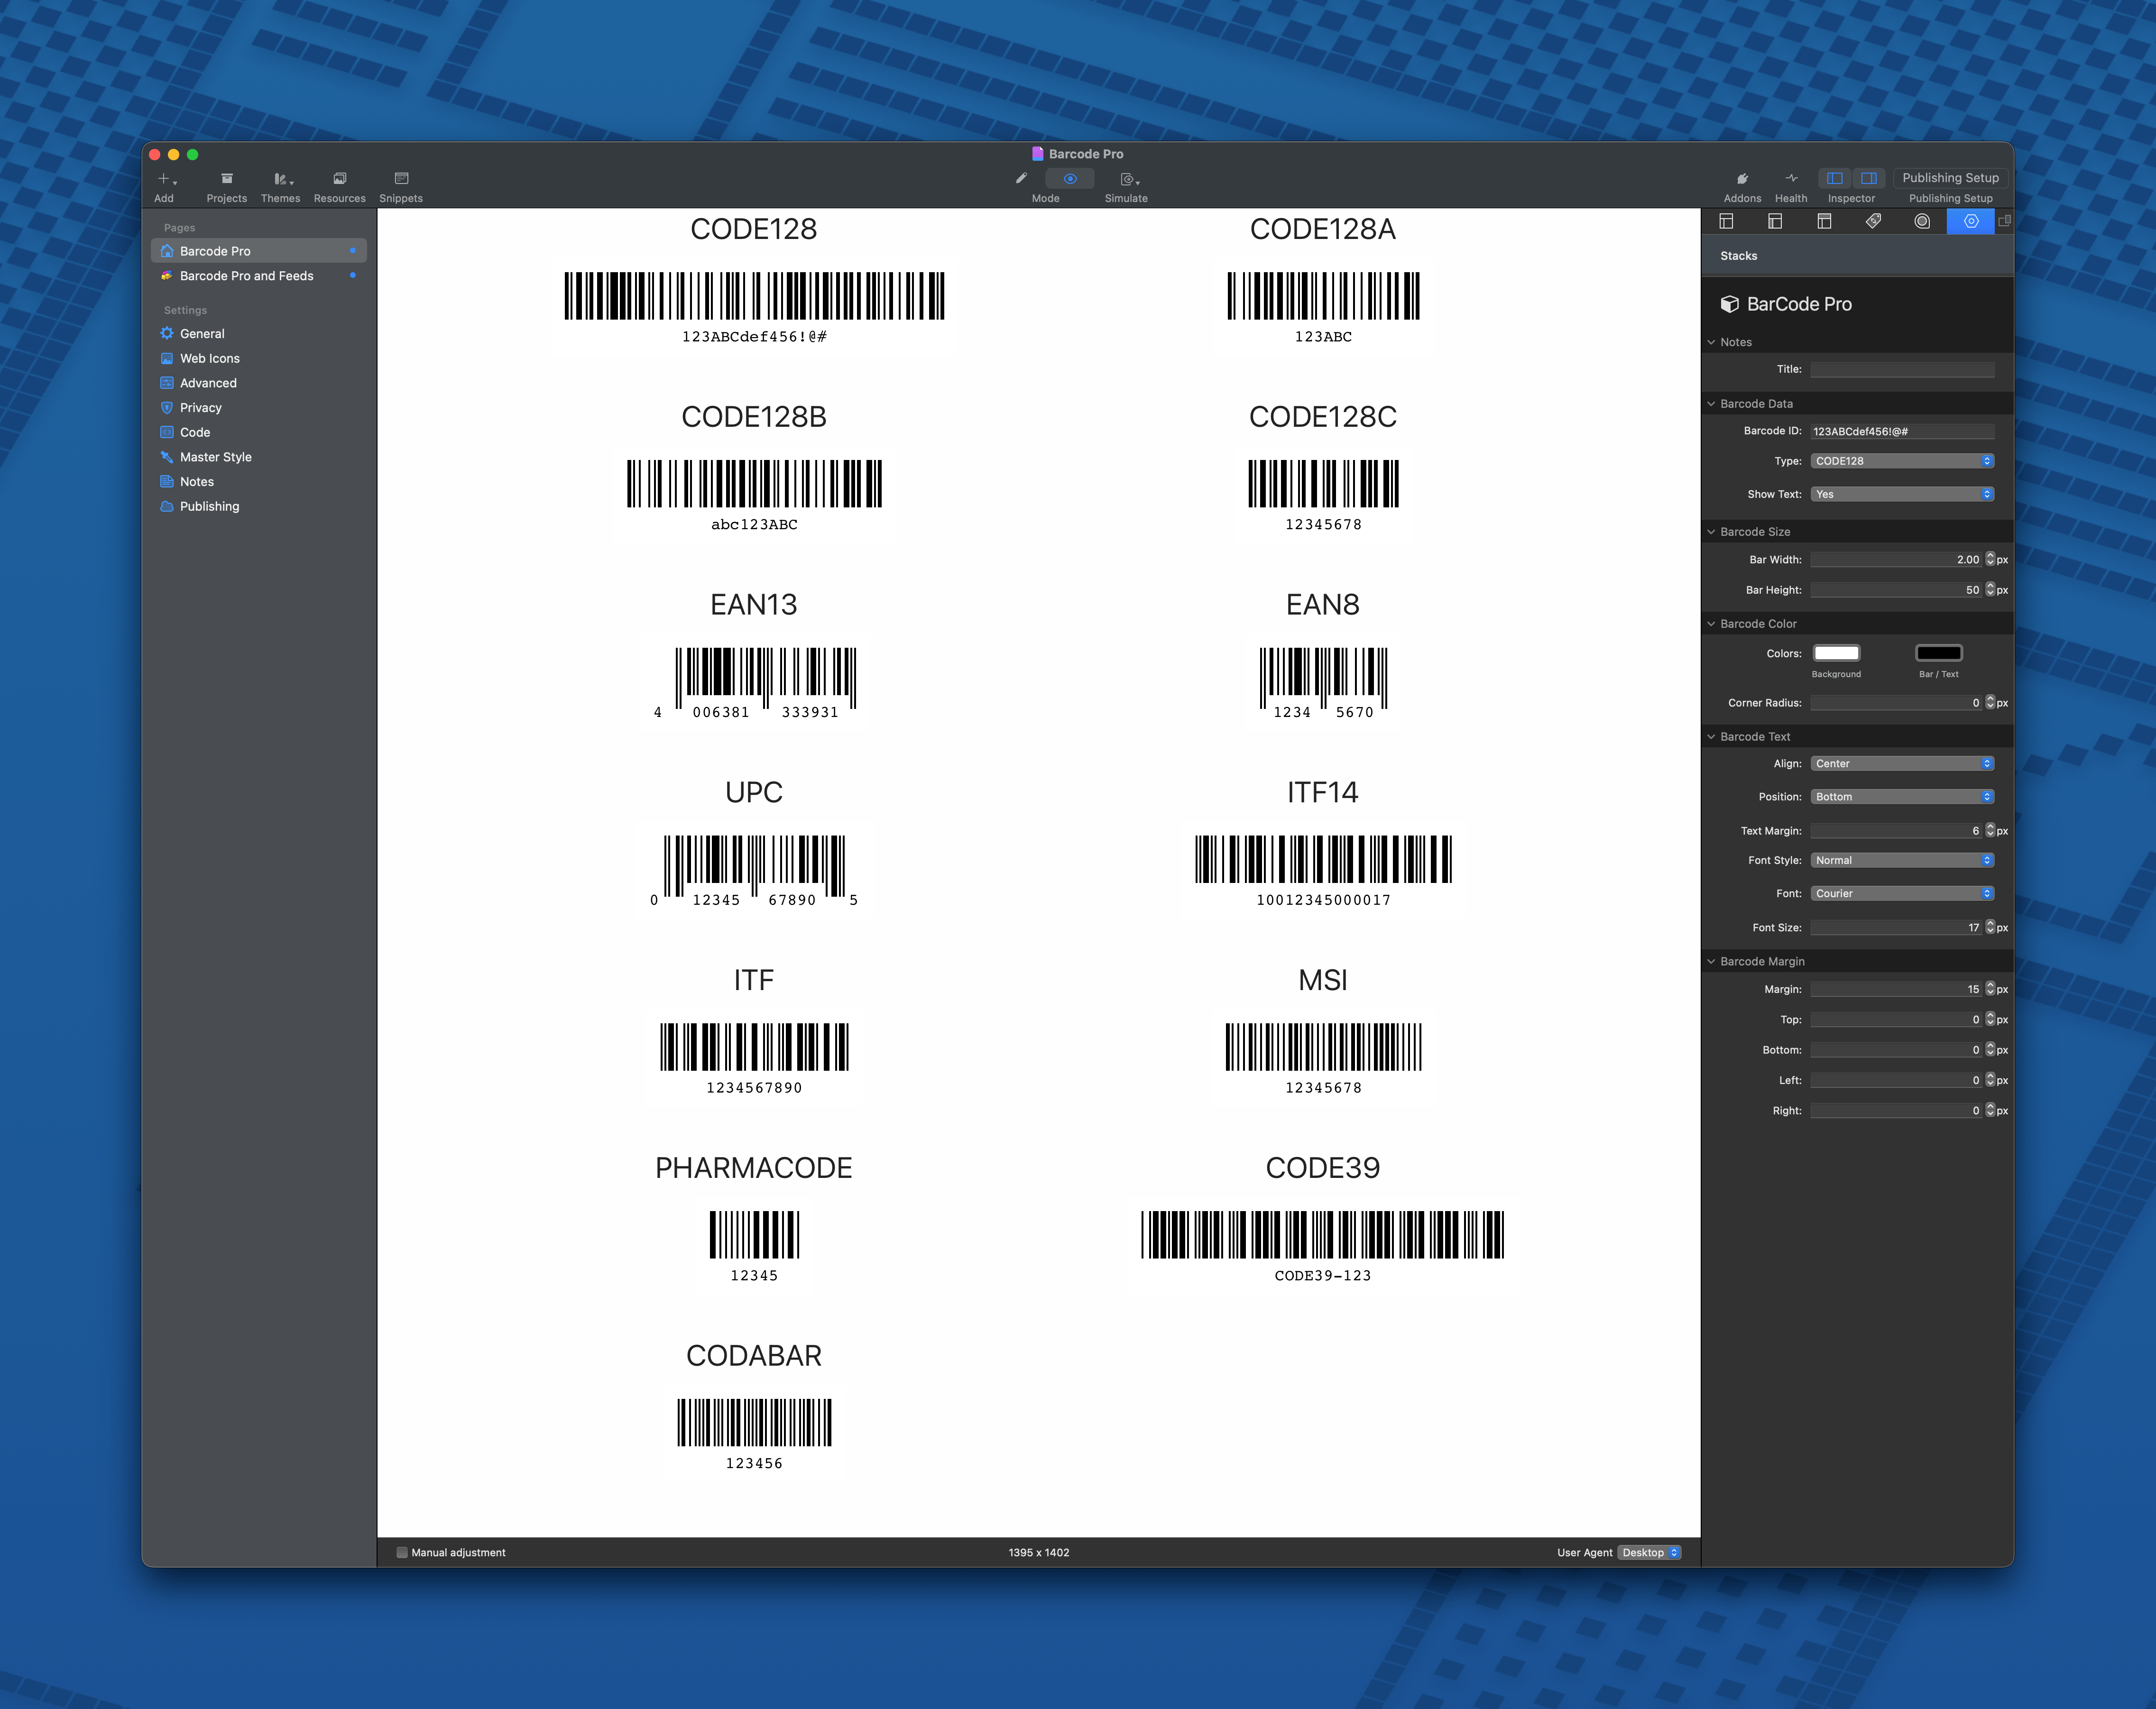This screenshot has width=2156, height=1709.
Task: Open the Health monitor icon
Action: (x=1791, y=179)
